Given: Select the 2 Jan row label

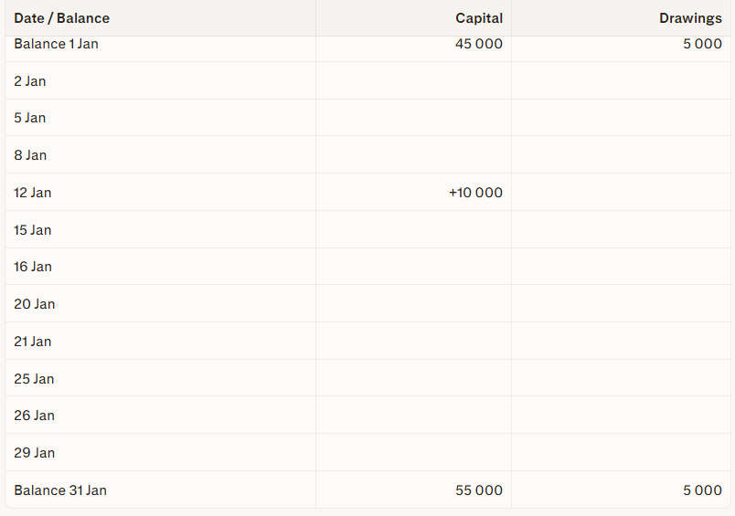Looking at the screenshot, I should [x=30, y=81].
